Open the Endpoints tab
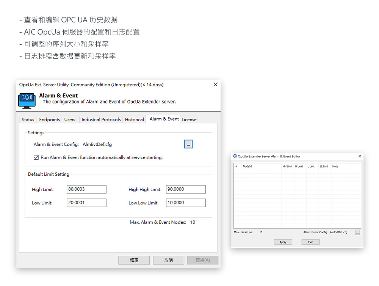Screen dimensions: 379x286 point(49,119)
